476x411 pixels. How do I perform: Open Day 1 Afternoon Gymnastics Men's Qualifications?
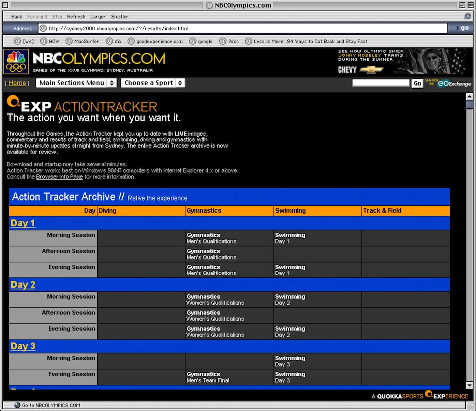coord(211,254)
